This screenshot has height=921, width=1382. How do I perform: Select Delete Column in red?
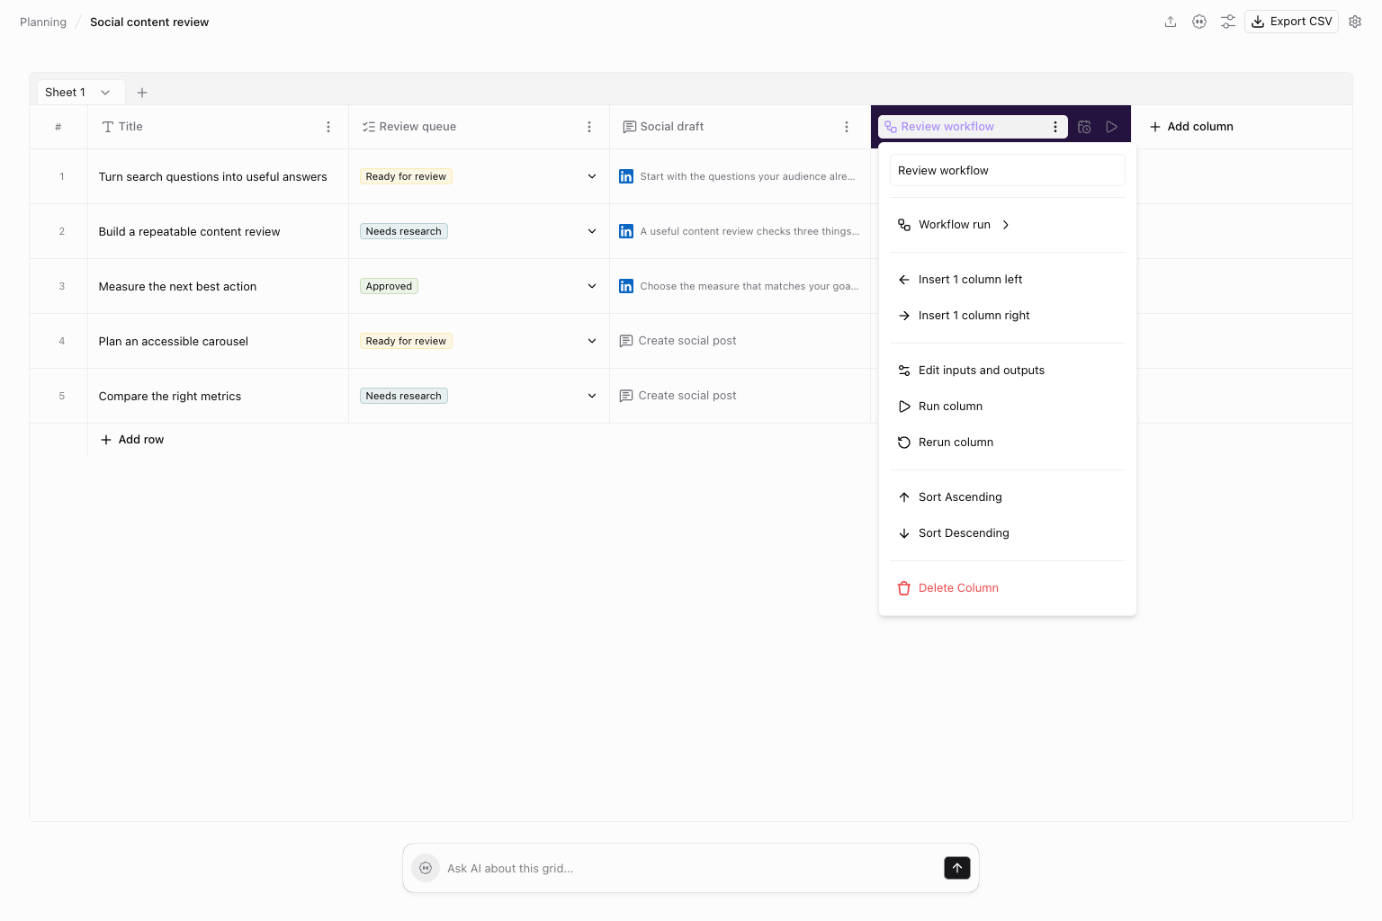point(1007,588)
